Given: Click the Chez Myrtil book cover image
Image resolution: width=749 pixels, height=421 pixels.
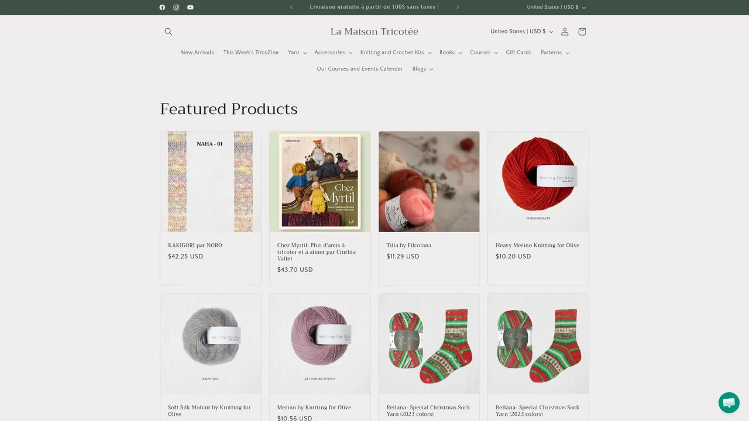Looking at the screenshot, I should 319,181.
